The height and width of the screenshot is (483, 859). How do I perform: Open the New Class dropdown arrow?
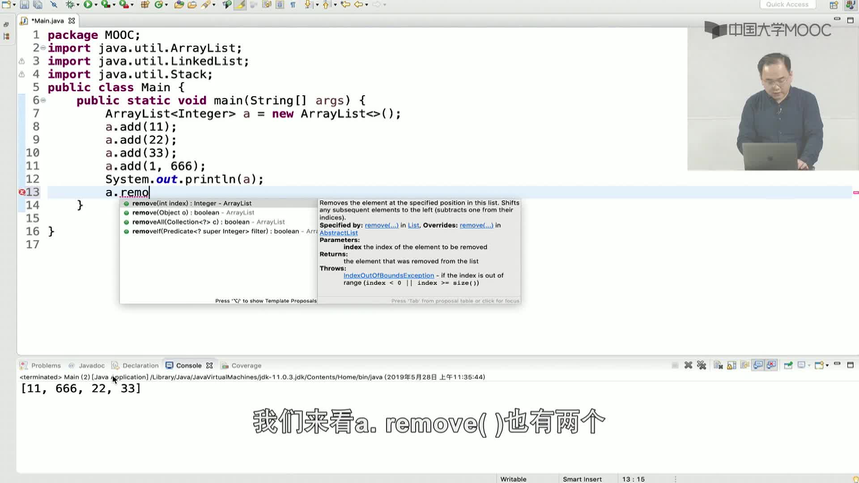click(166, 4)
